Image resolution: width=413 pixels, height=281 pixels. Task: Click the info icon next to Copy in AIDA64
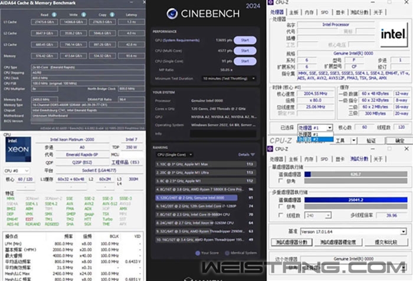click(x=112, y=15)
